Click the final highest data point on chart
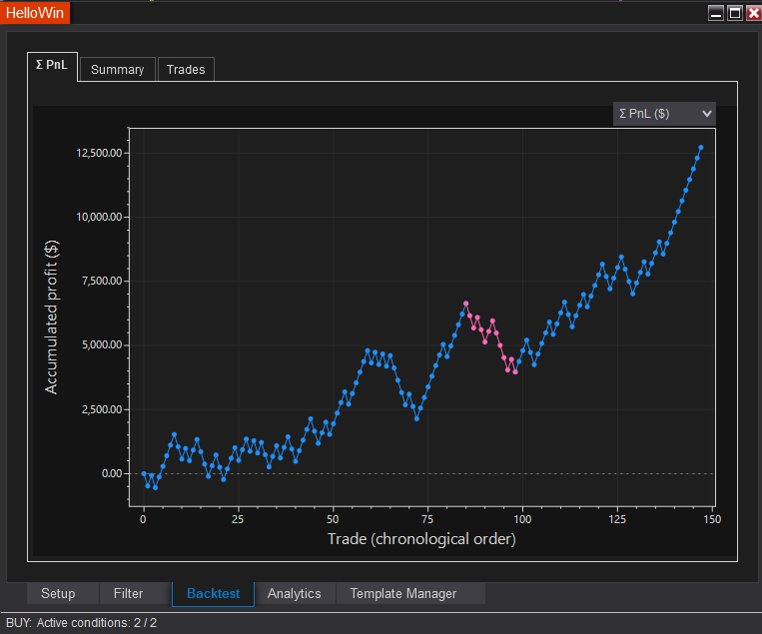The width and height of the screenshot is (762, 634). (701, 148)
